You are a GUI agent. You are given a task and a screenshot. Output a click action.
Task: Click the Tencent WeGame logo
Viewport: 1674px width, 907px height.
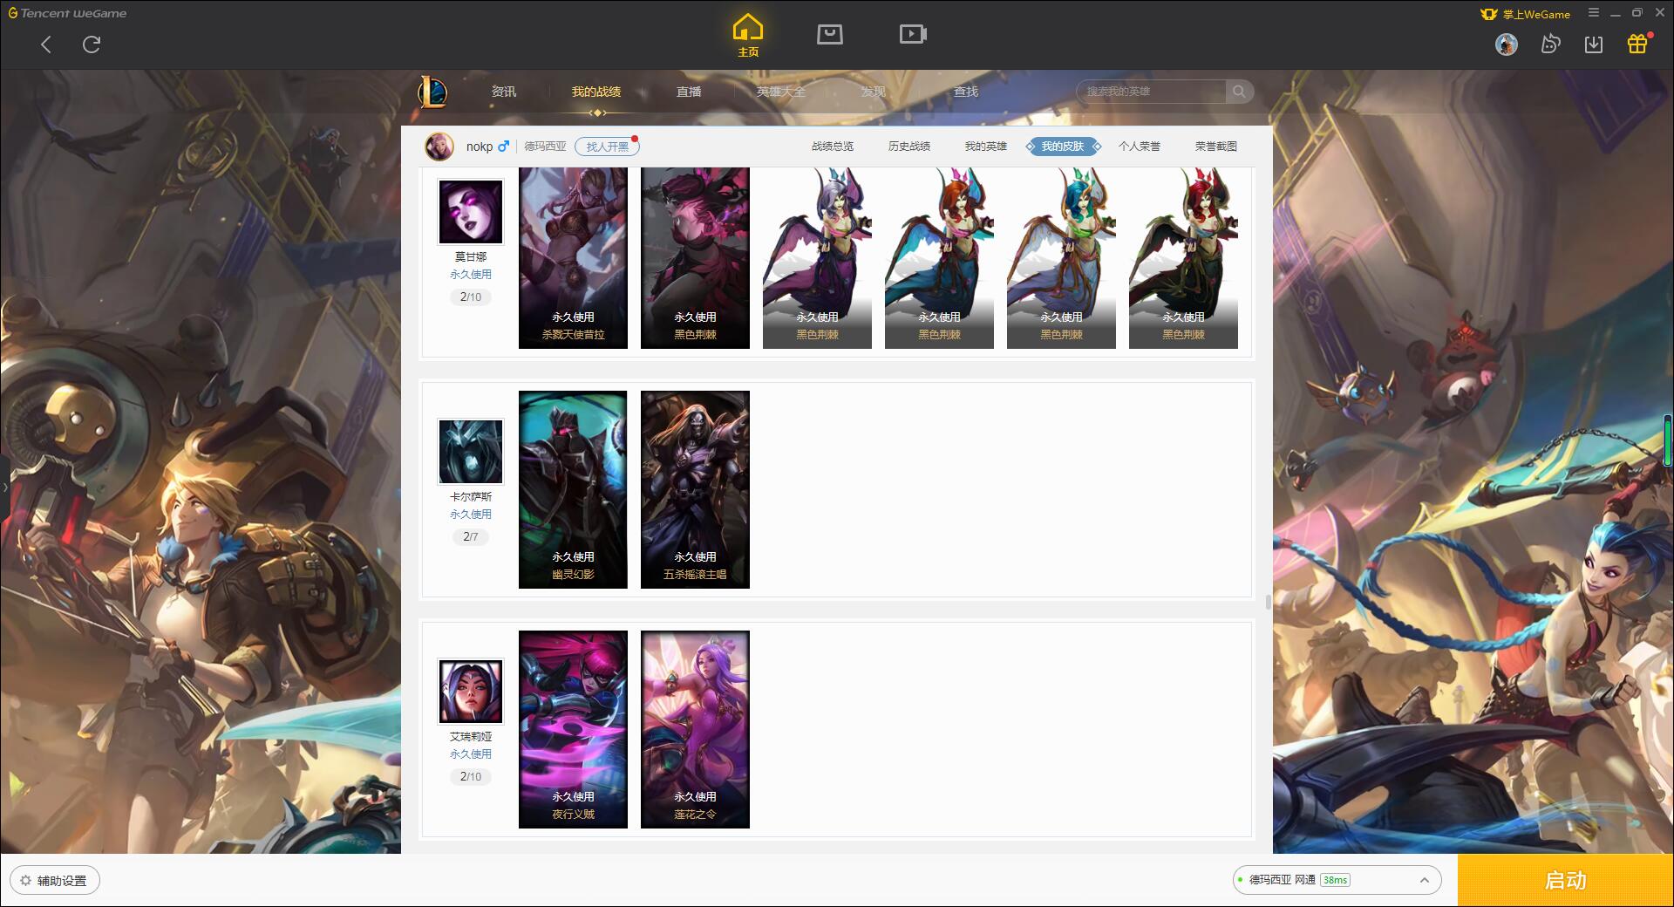coord(67,13)
